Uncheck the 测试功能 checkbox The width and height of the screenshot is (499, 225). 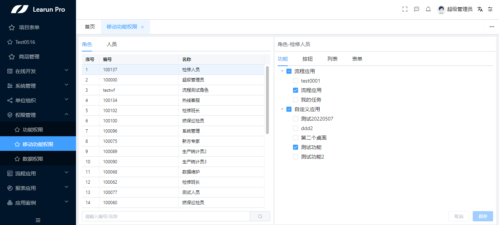coord(296,147)
